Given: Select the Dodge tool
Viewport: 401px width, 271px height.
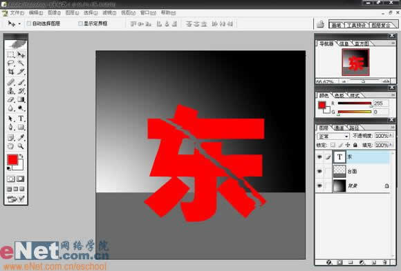Looking at the screenshot, I should [21, 108].
